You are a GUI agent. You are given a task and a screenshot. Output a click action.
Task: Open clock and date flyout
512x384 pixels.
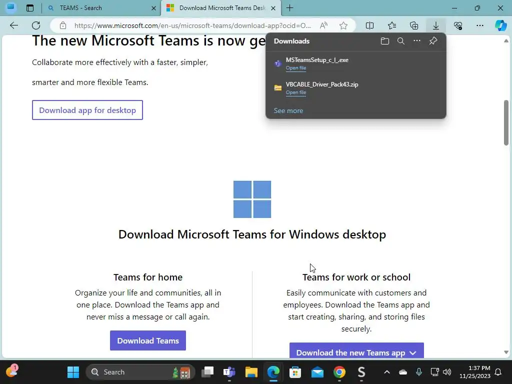[x=475, y=372]
